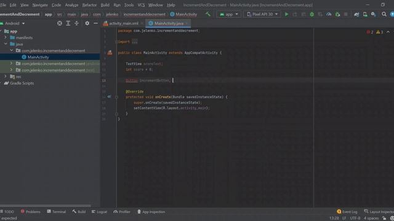Image resolution: width=394 pixels, height=221 pixels.
Task: Open the Profiler gauge icon in toolbar
Action: click(x=329, y=14)
